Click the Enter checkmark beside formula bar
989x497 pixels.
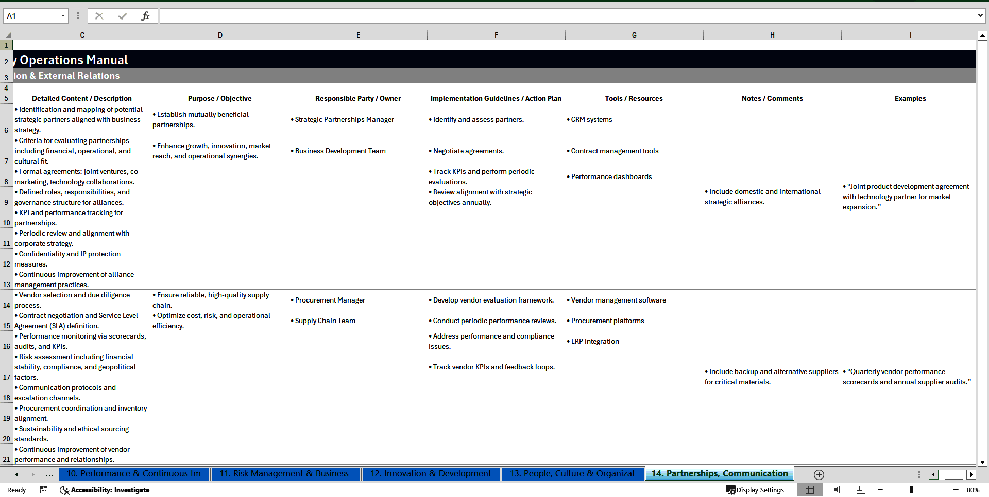point(123,16)
